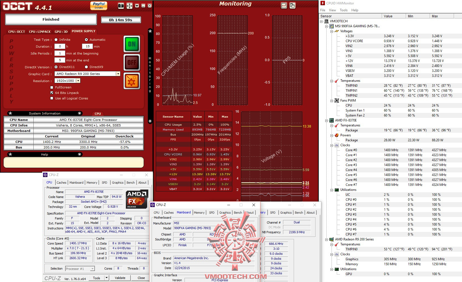Click the overlapping-windows icon in the Monitoring header
Image resolution: width=462 pixels, height=282 pixels.
coord(292,6)
